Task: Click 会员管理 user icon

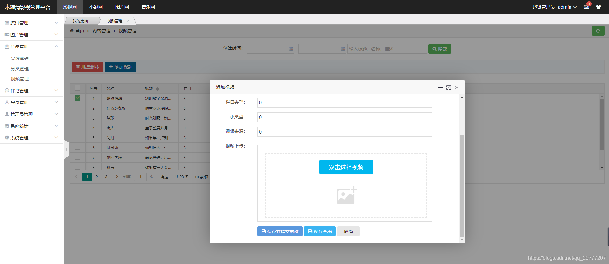Action: [7, 102]
